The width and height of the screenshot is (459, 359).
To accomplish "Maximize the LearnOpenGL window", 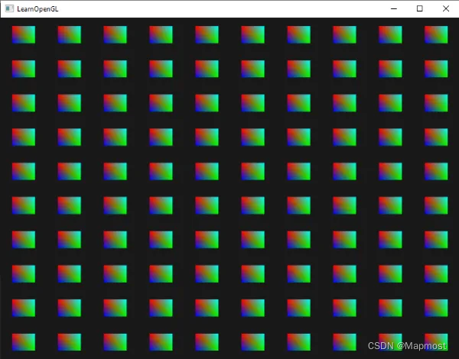I will [419, 8].
